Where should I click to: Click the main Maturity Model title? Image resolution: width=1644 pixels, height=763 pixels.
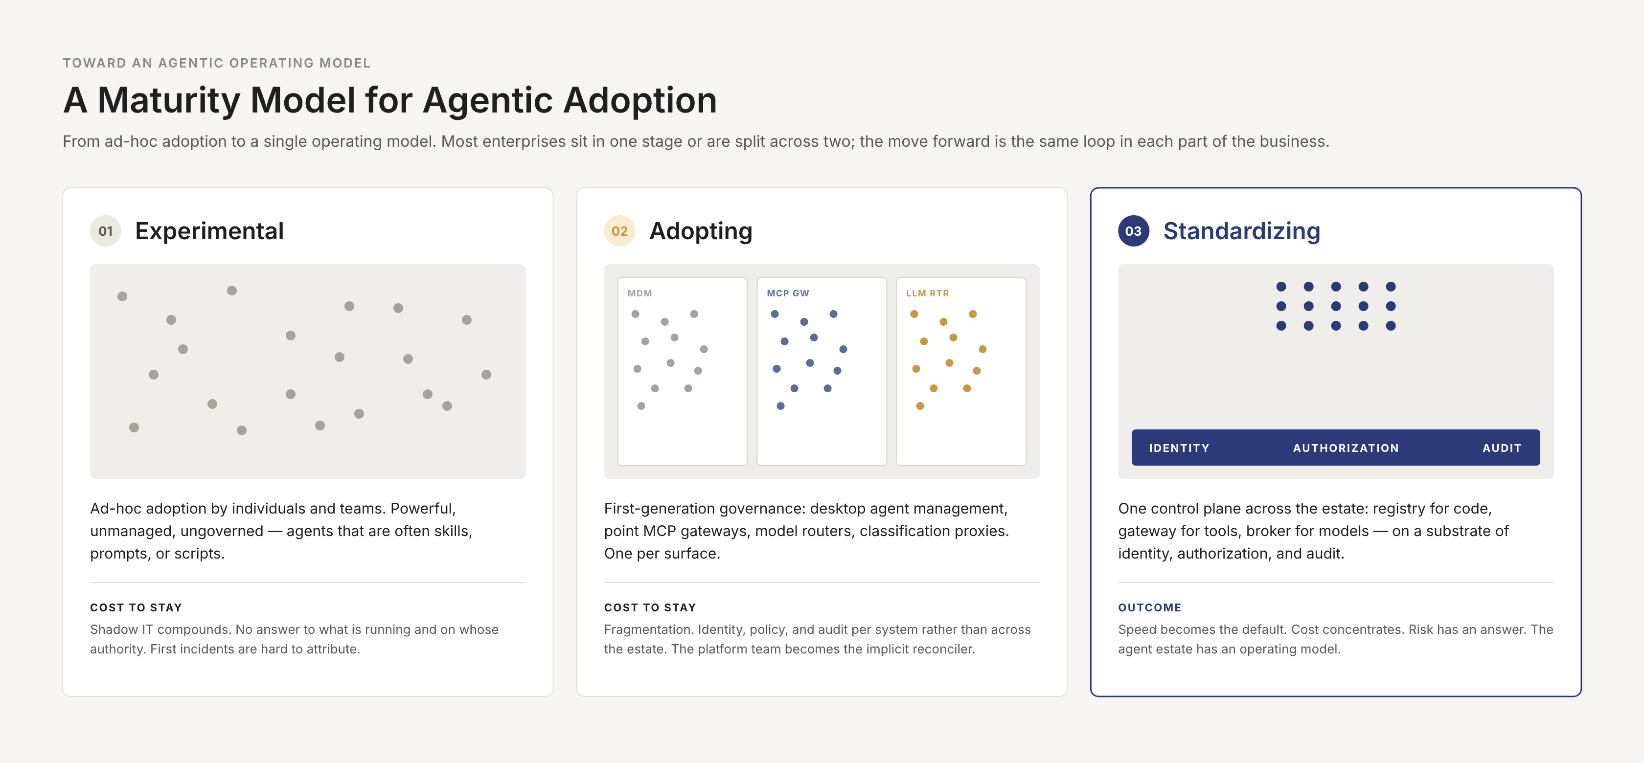click(390, 100)
